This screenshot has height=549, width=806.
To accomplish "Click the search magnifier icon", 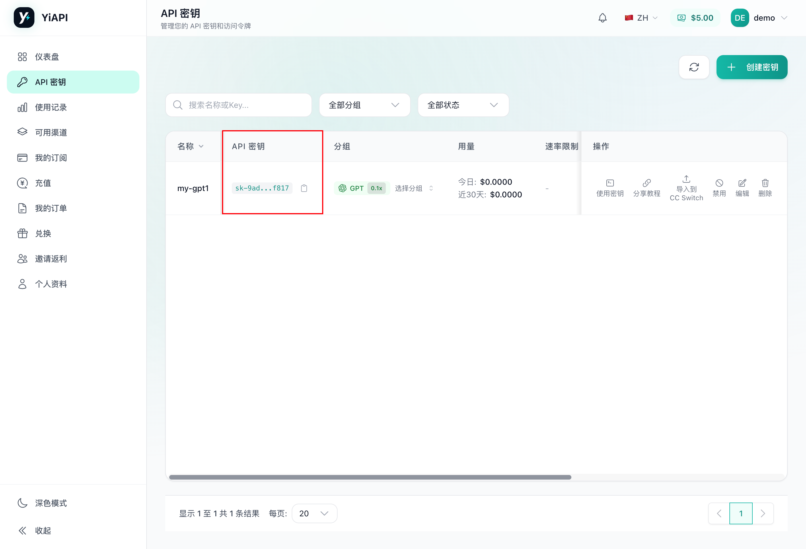I will [x=178, y=105].
